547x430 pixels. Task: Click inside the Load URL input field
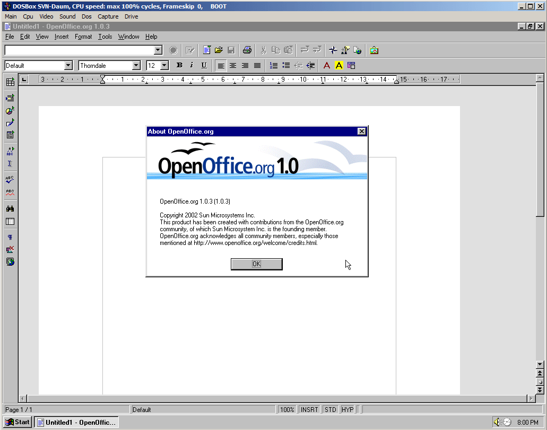click(79, 50)
